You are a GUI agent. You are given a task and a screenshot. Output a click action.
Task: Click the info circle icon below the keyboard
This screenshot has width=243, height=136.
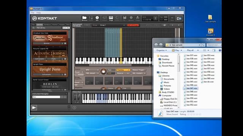(x=74, y=108)
